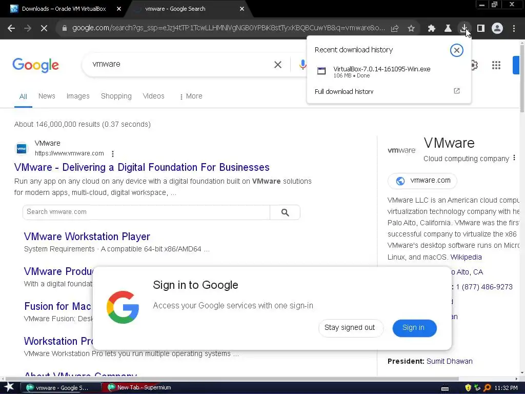Switch to Downloads – Oracle VM VirtualBox tab

tap(64, 9)
